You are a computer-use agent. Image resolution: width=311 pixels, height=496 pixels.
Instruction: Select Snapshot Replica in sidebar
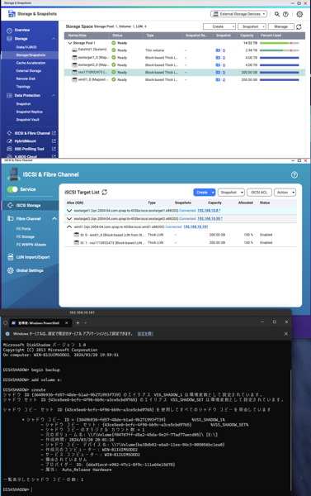[29, 112]
